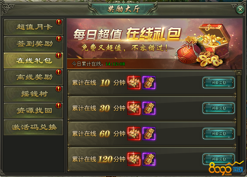Select the red gold-ingot icon in 30-minute row
This screenshot has width=247, height=177.
134,108
